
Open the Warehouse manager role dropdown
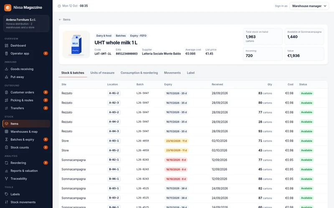309,6
